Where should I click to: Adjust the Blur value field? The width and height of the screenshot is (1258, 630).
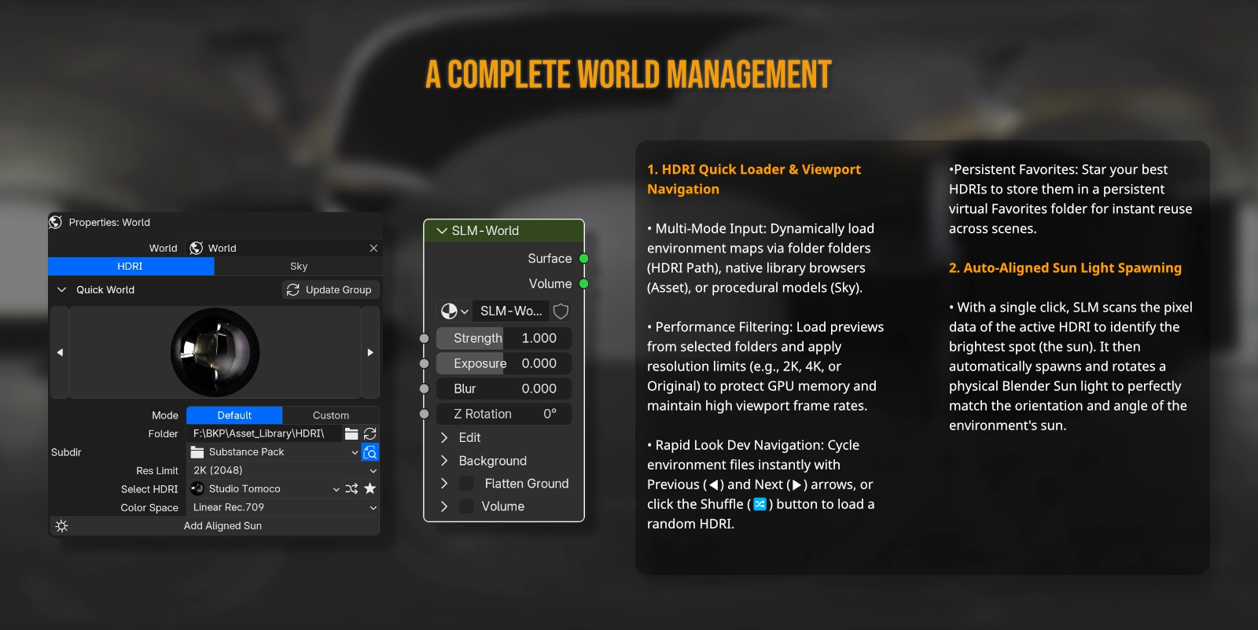pyautogui.click(x=504, y=389)
